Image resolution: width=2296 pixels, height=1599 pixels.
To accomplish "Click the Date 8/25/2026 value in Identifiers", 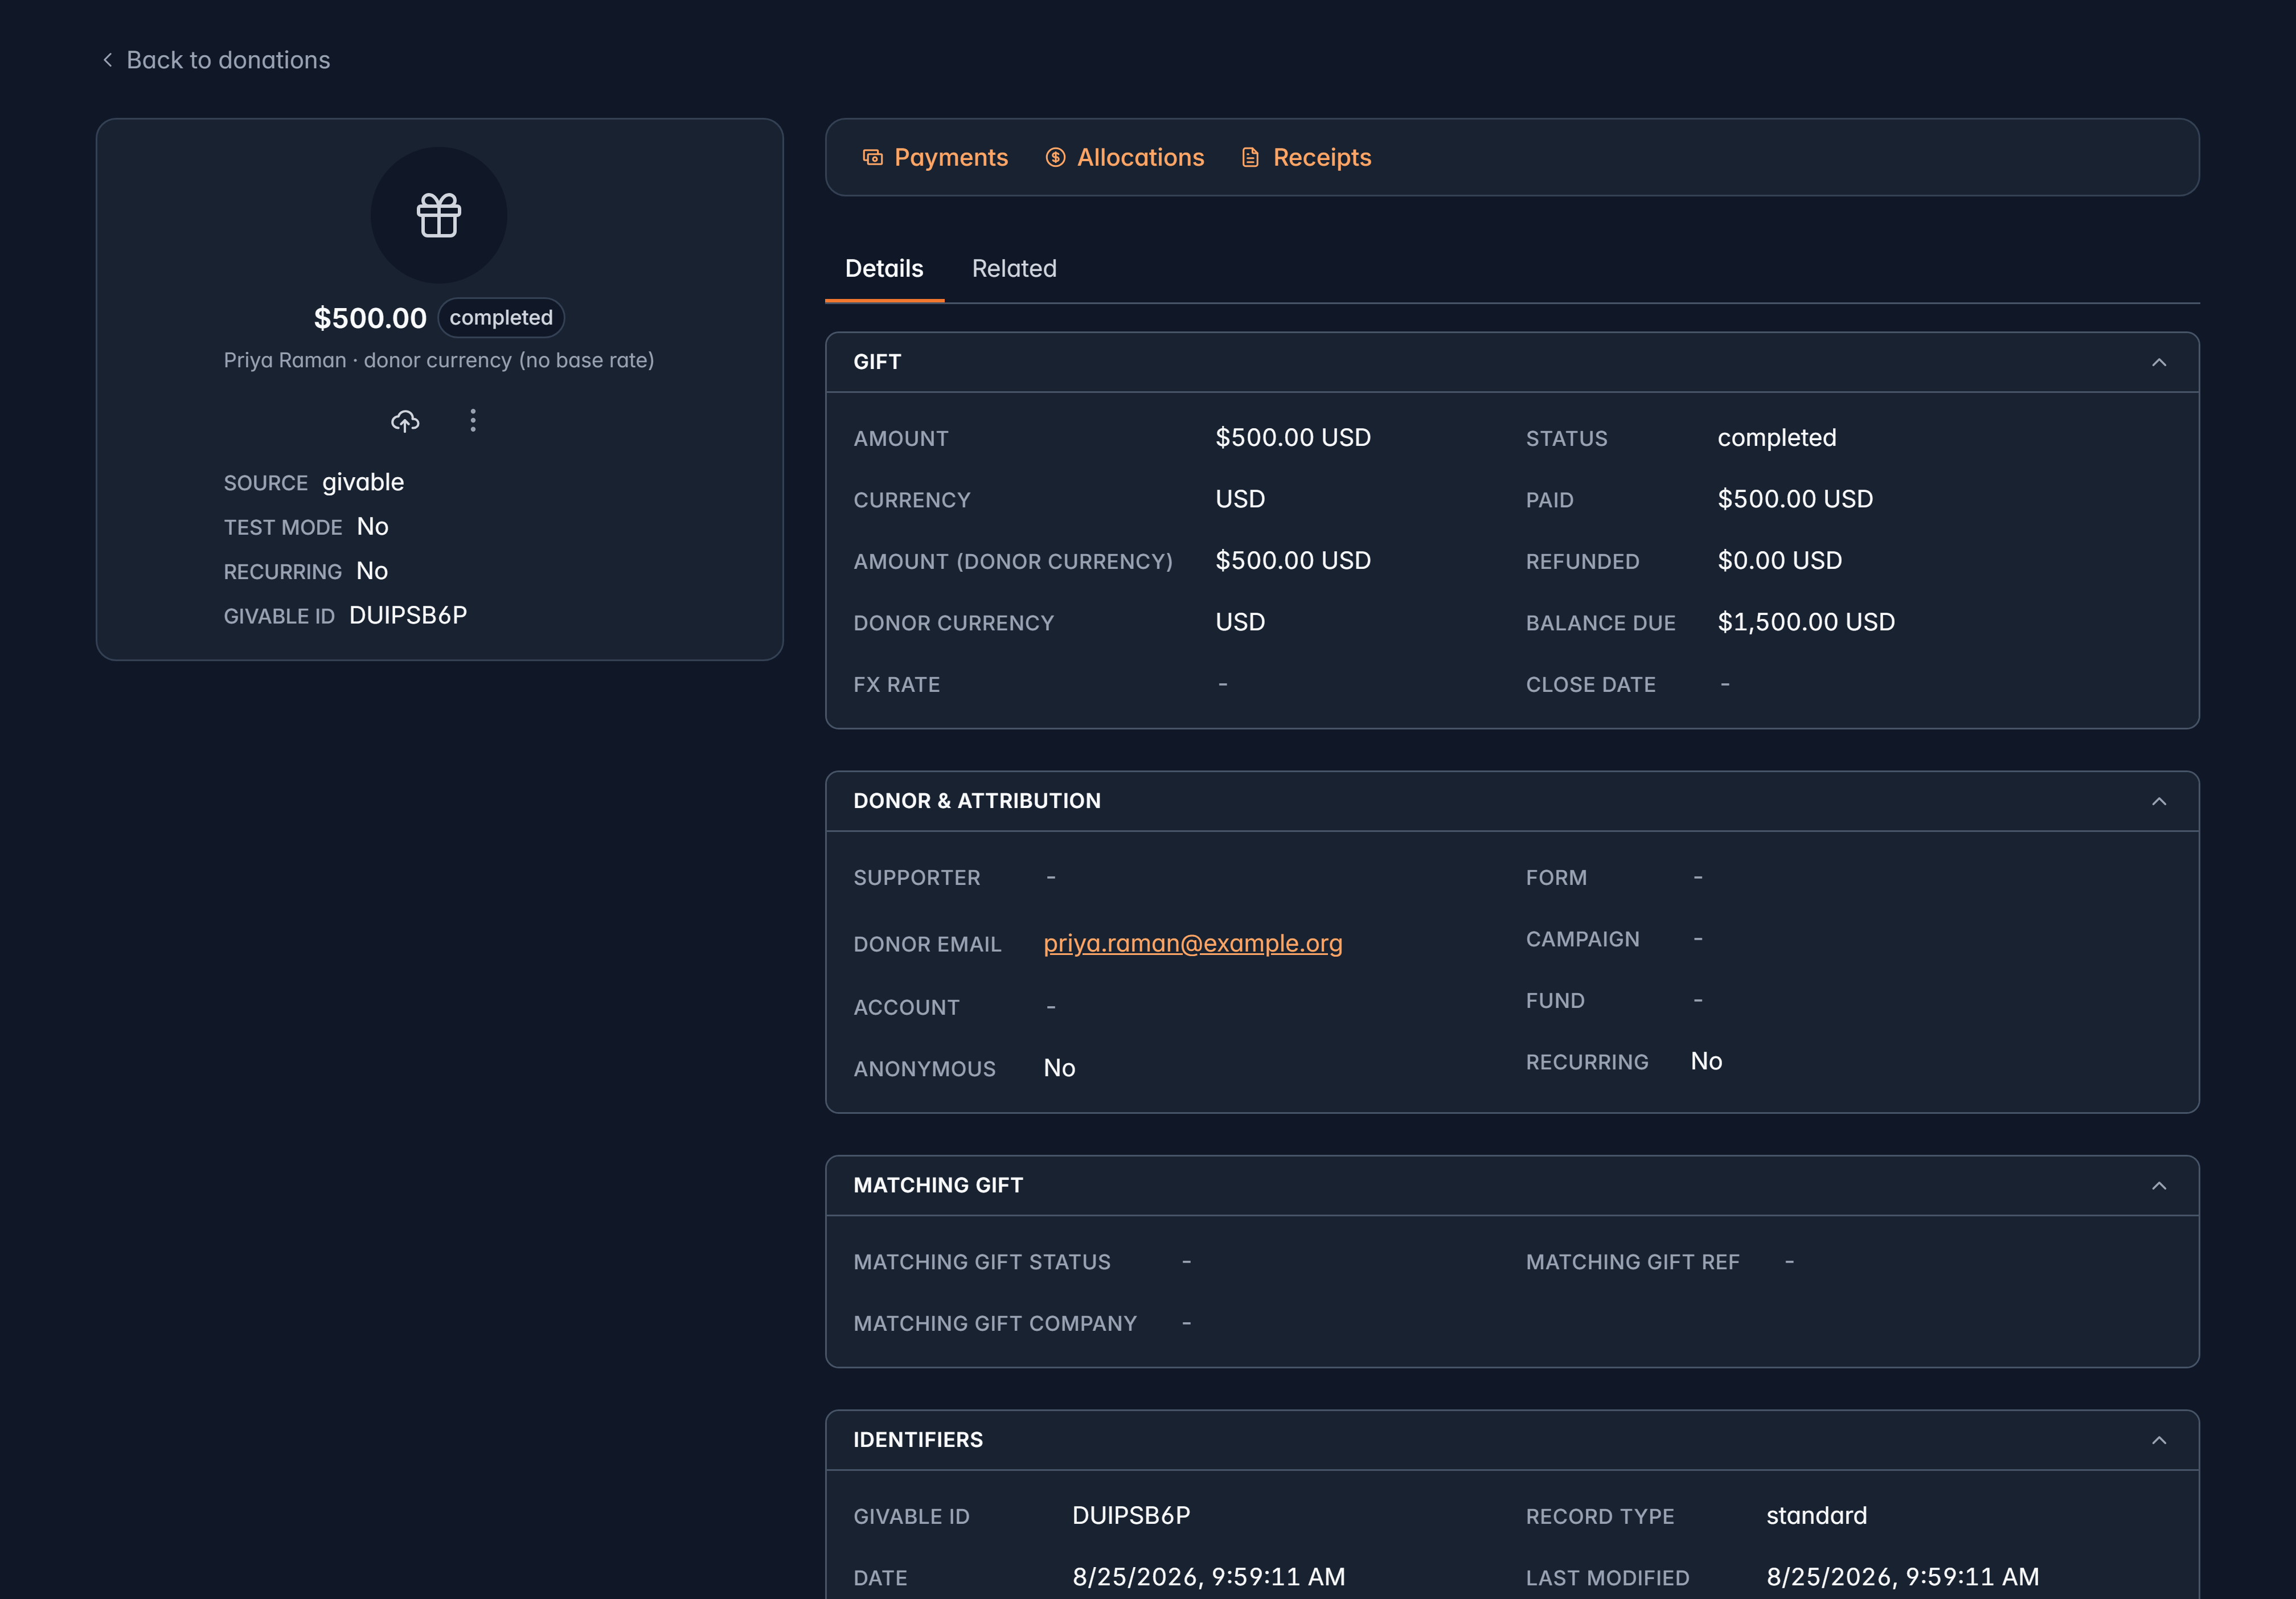I will (x=1209, y=1578).
